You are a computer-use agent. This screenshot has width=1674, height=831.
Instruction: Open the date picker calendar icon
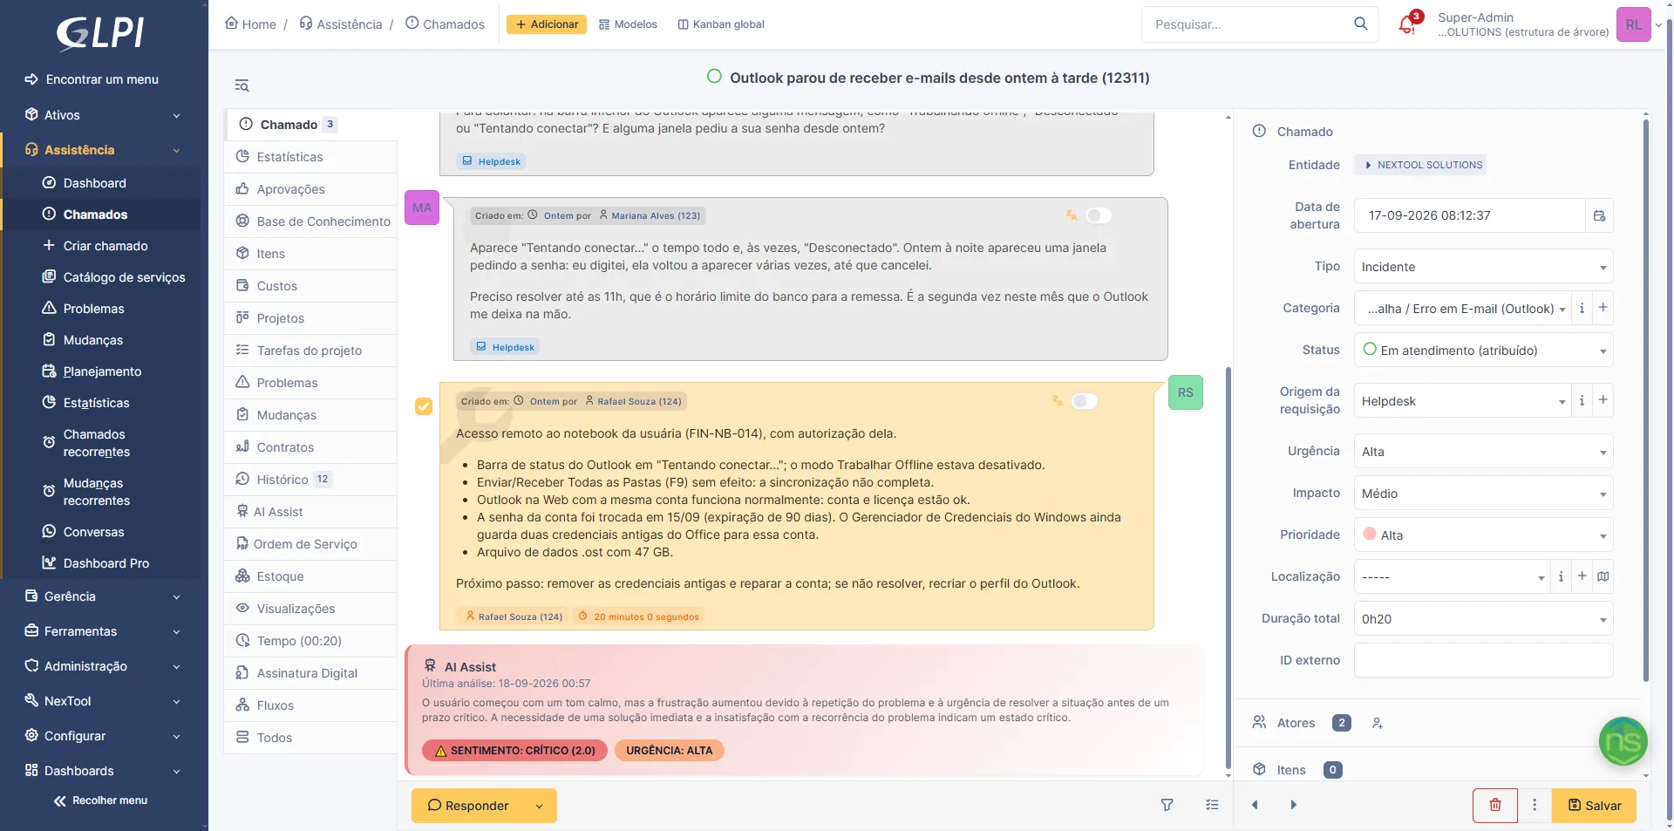(x=1599, y=215)
